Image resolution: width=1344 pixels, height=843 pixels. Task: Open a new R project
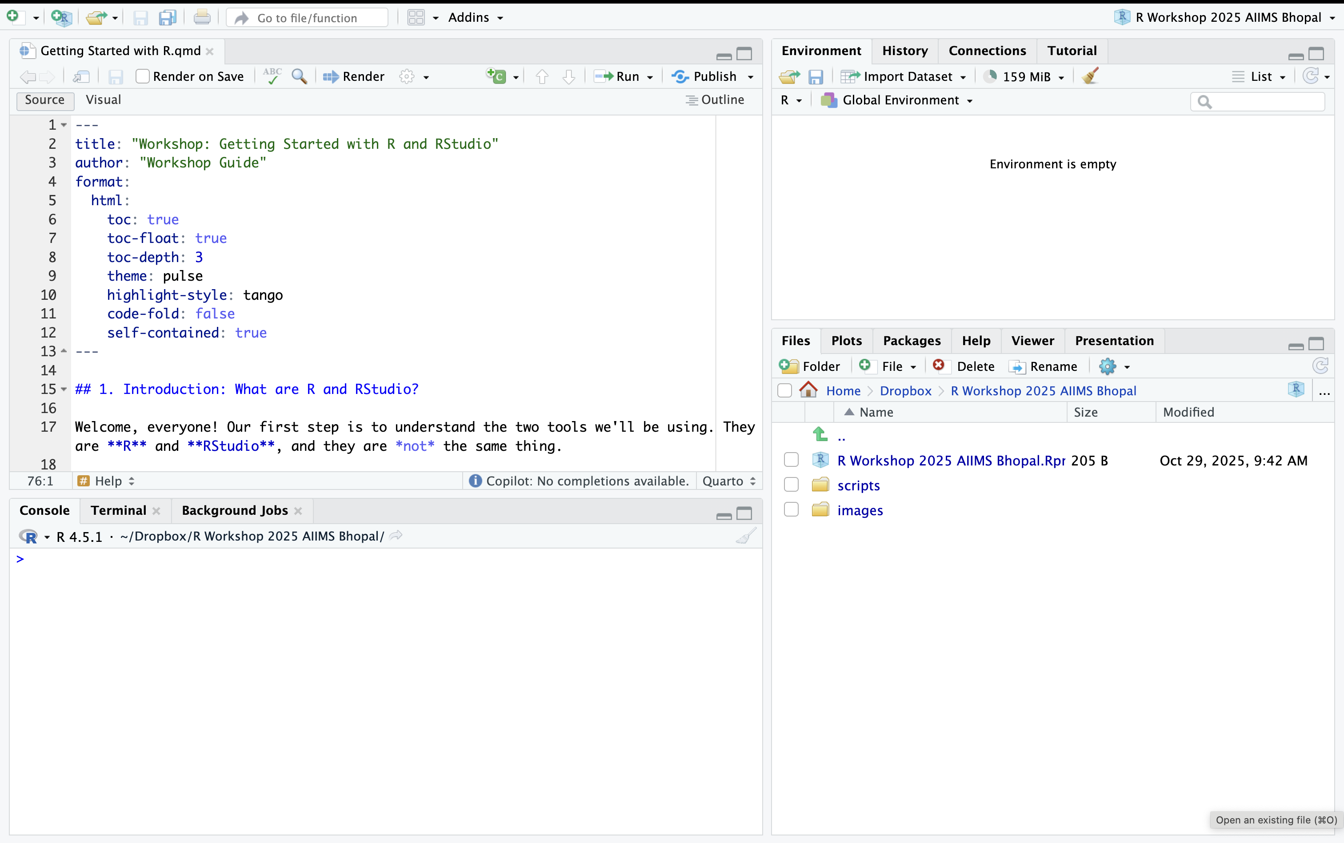(x=61, y=17)
